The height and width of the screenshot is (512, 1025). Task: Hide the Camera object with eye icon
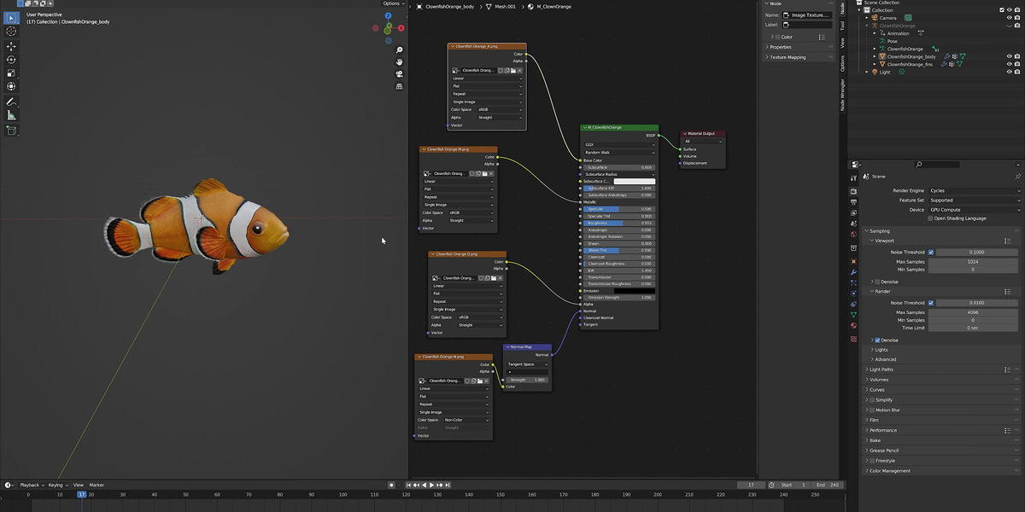(1009, 17)
